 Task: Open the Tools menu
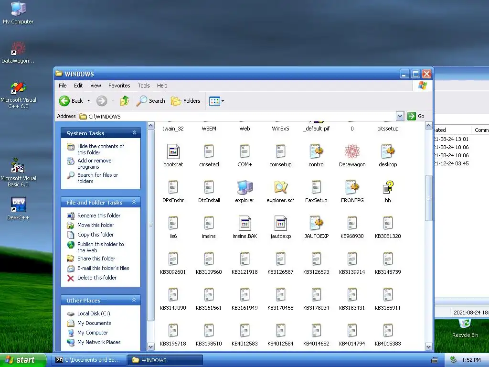coord(144,86)
